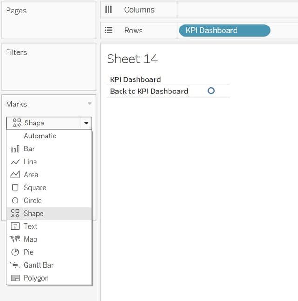This screenshot has height=301, width=298.
Task: Click the Rows shelf icon
Action: coord(108,30)
